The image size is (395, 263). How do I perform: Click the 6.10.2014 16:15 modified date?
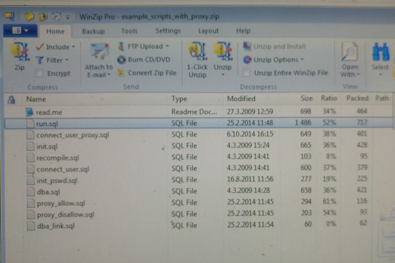coord(250,134)
